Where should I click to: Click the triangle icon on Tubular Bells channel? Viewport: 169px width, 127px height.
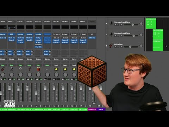[20, 69]
